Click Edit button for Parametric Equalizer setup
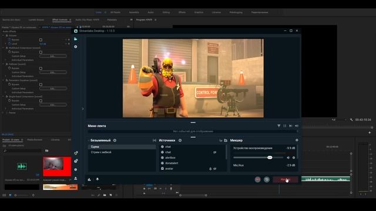 tap(53, 89)
